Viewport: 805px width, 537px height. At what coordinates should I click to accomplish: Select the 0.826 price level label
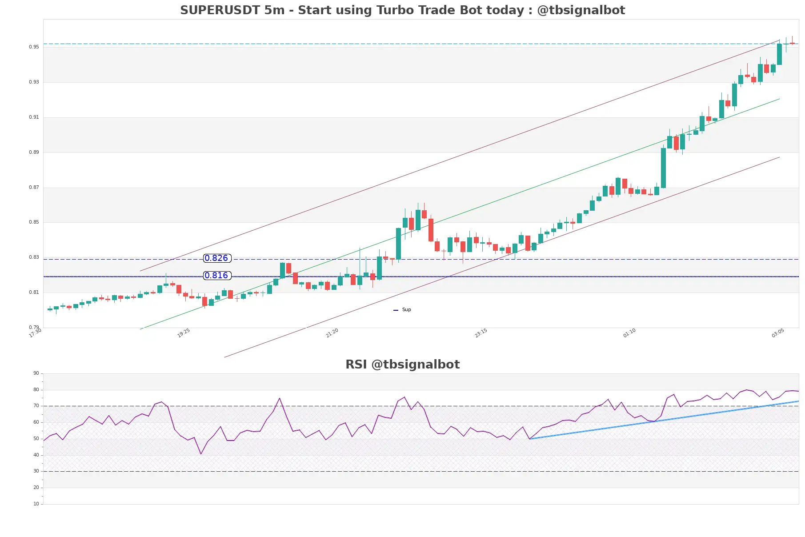pos(217,258)
